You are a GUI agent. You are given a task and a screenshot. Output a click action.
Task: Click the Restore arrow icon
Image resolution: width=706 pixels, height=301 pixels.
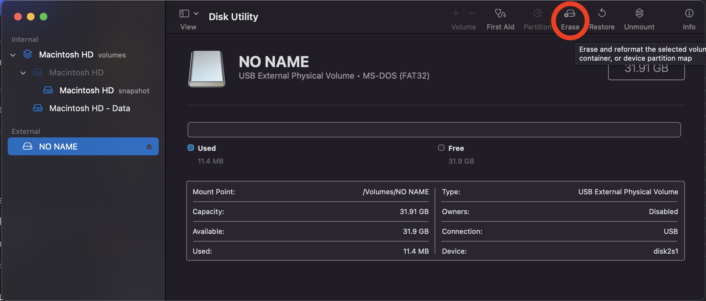[x=602, y=13]
